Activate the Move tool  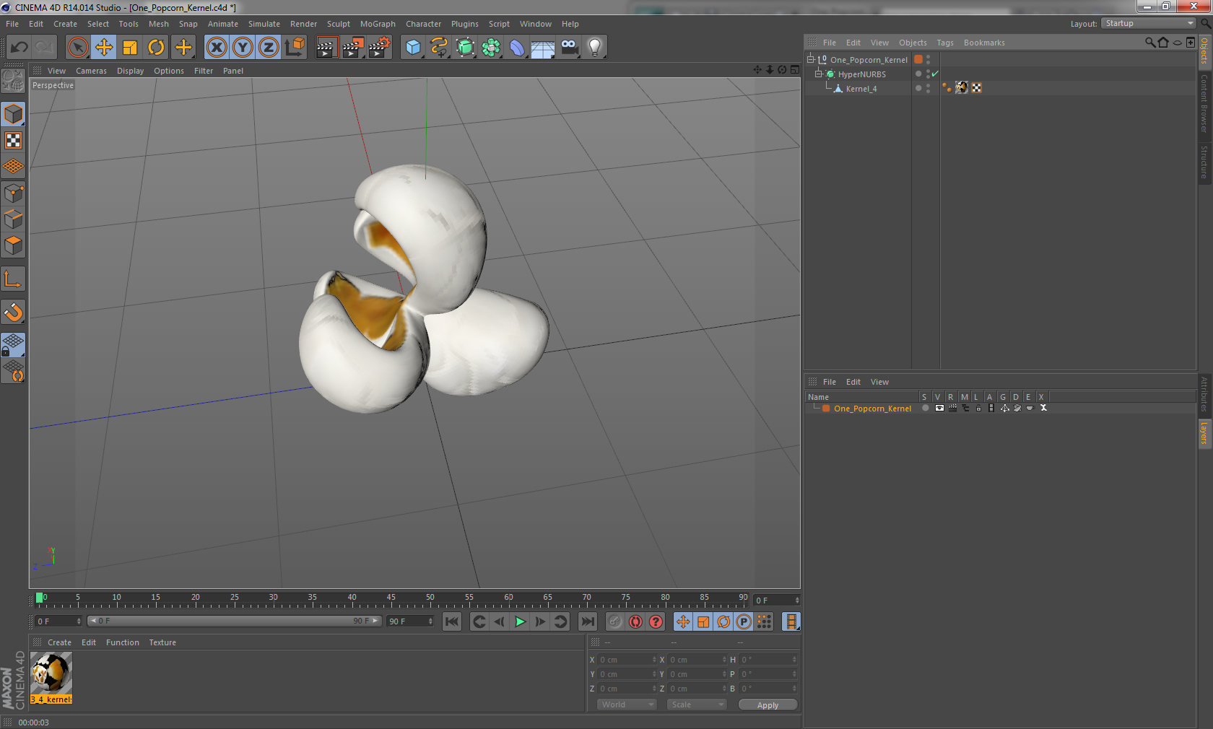click(104, 48)
